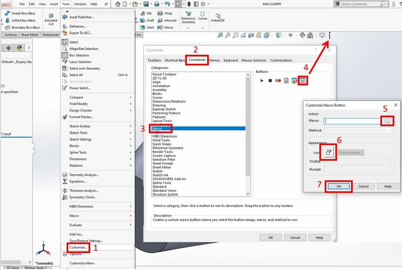Click the Record/Pause Macro button
The width and height of the screenshot is (402, 270).
278,81
